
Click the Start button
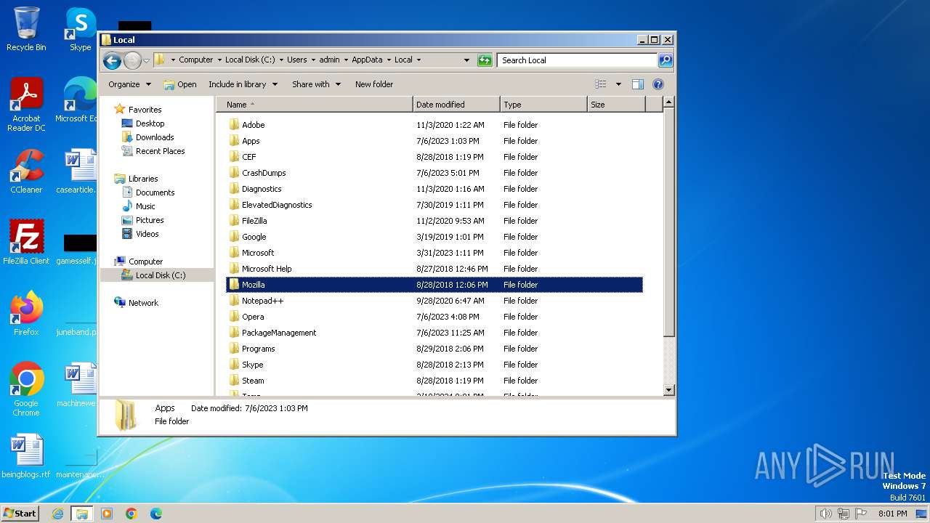coord(20,513)
